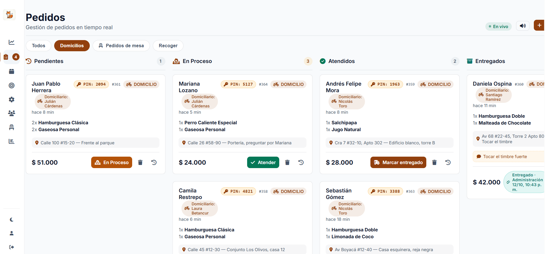Click Atender on Mariana Lozano's order
The image size is (545, 254).
263,162
